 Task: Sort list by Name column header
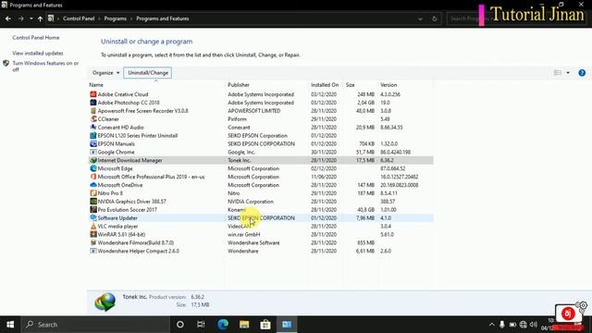point(96,85)
